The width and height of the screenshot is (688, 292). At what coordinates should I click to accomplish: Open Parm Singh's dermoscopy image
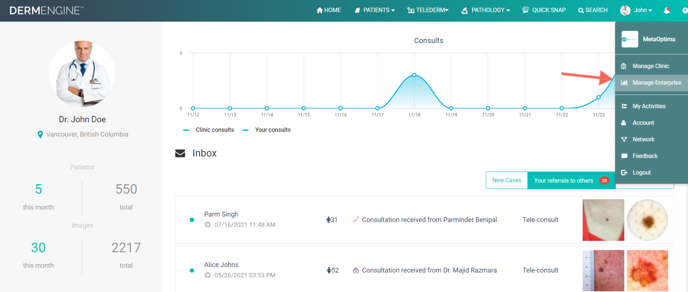tap(647, 220)
